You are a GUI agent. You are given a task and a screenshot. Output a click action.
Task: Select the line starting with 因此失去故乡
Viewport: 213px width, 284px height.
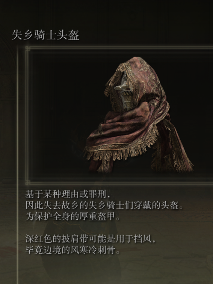[x=104, y=205]
